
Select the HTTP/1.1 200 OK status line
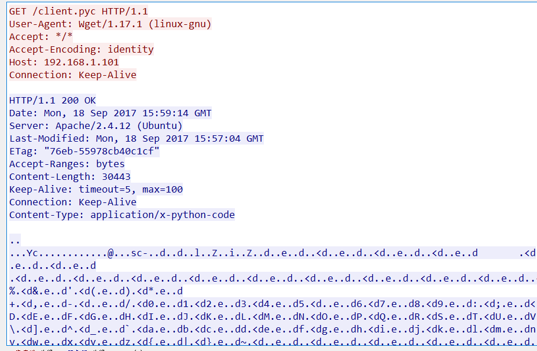(x=52, y=100)
